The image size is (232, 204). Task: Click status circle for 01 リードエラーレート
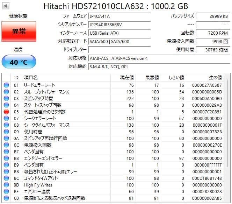(x=6, y=85)
